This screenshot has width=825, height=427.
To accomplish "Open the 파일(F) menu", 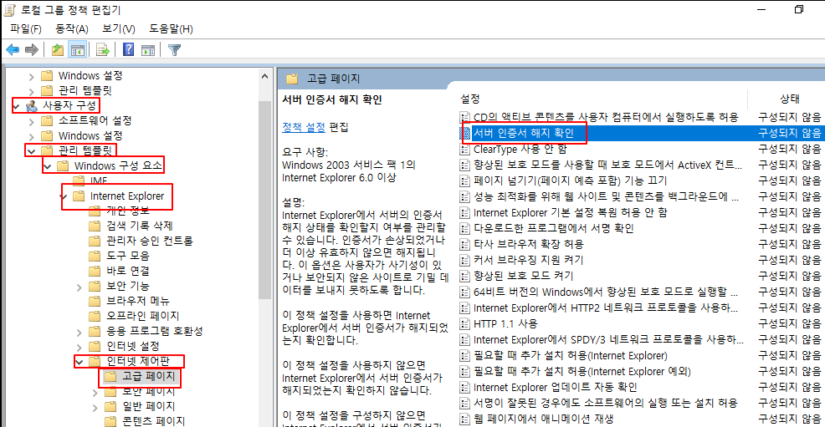I will pos(26,29).
